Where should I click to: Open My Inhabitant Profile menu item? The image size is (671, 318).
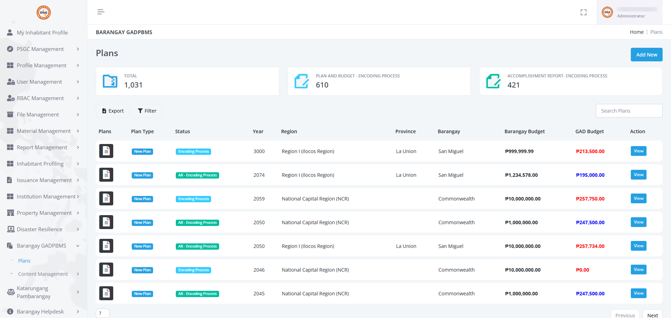pyautogui.click(x=43, y=32)
